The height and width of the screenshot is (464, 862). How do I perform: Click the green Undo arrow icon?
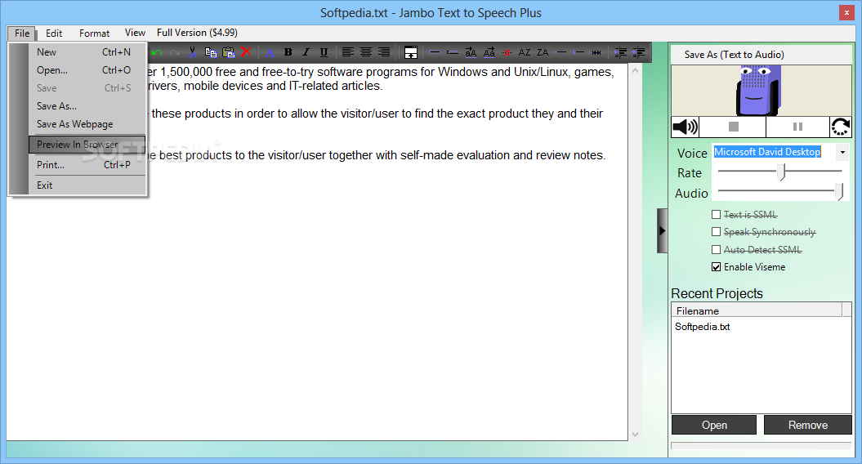click(x=157, y=53)
